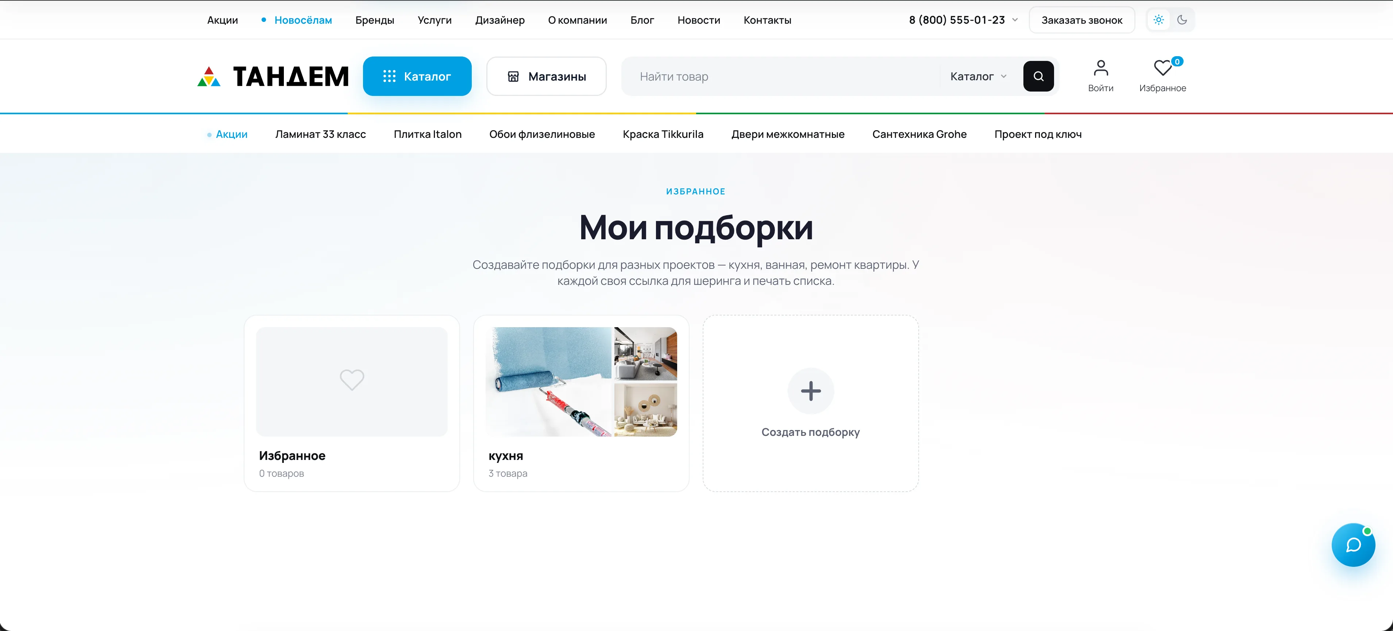Click the store icon in Магазины

(x=513, y=76)
